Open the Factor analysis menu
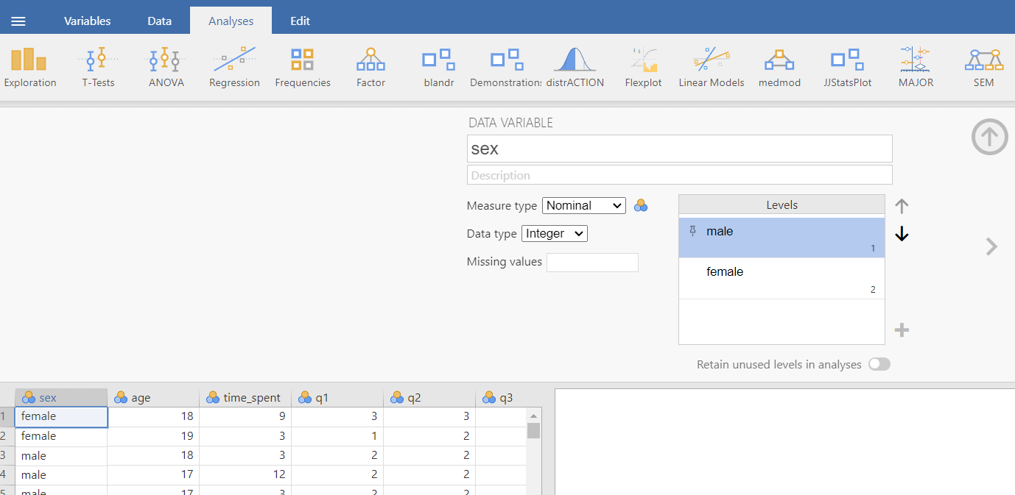The image size is (1015, 495). point(370,67)
